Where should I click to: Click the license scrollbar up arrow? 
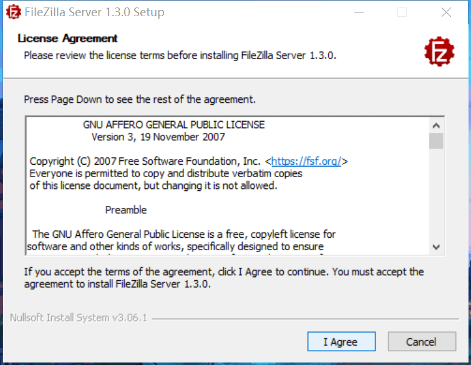[436, 125]
